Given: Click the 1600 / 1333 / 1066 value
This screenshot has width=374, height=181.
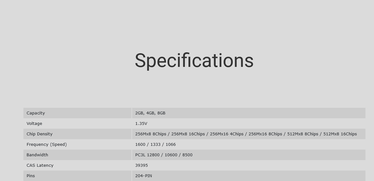Looking at the screenshot, I should 155,145.
